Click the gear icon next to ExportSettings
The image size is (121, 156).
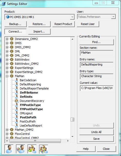12,68
